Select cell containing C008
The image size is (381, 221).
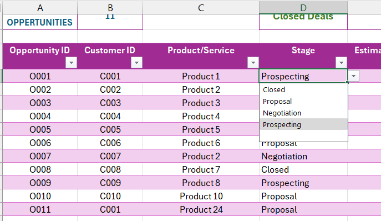pyautogui.click(x=110, y=170)
